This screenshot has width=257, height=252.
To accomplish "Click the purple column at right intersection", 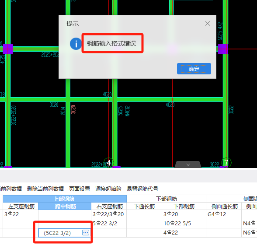I will point(223,49).
